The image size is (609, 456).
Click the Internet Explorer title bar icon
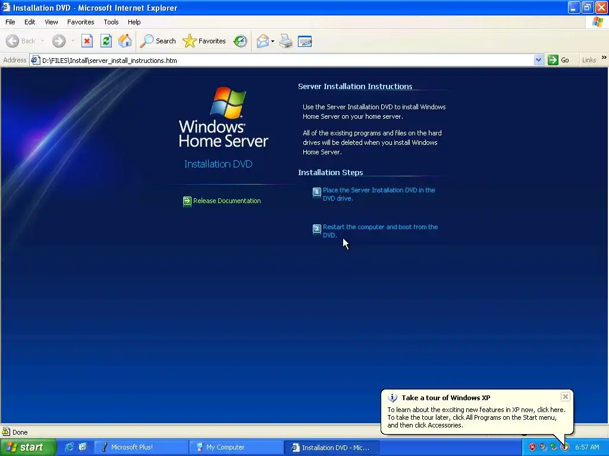pos(6,7)
